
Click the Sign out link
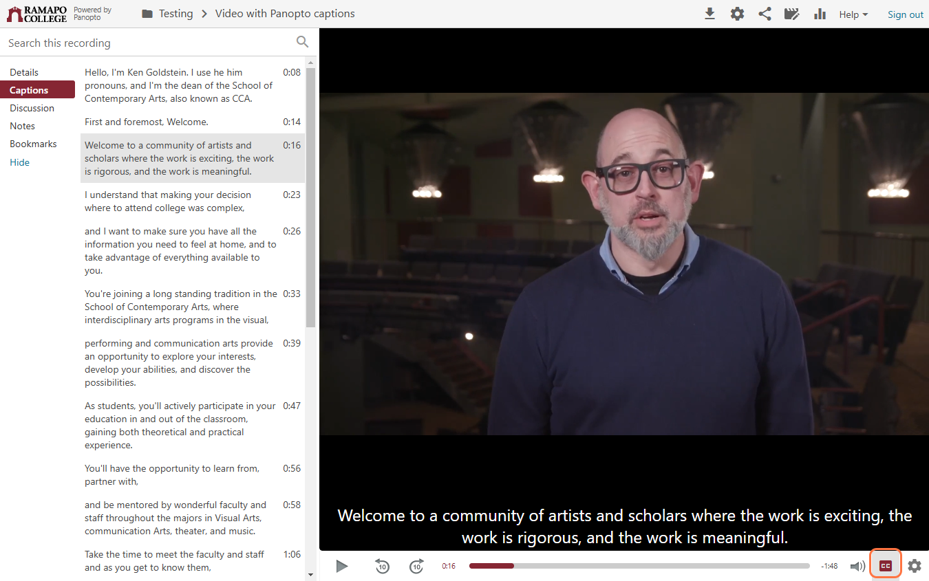click(906, 14)
